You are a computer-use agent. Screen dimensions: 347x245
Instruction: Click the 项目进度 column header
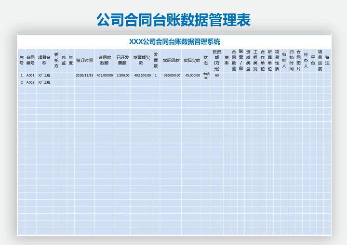[320, 60]
